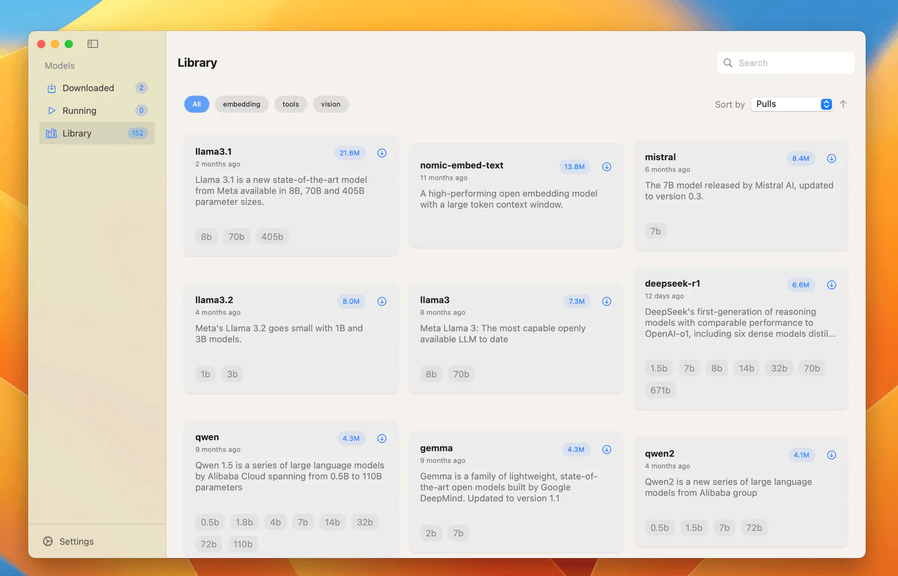The image size is (898, 576).
Task: Download the nomic-embed-text model
Action: coord(607,167)
